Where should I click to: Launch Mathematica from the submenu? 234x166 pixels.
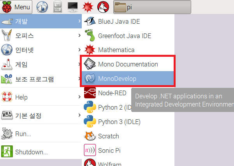(x=128, y=50)
